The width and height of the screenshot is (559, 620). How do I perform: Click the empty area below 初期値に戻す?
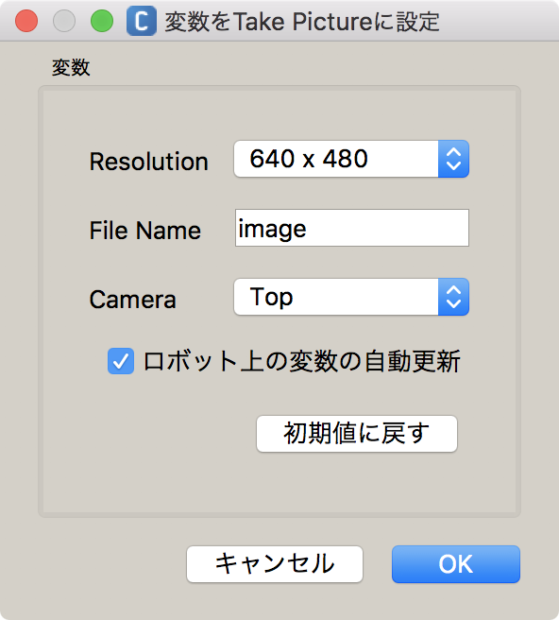(x=279, y=482)
